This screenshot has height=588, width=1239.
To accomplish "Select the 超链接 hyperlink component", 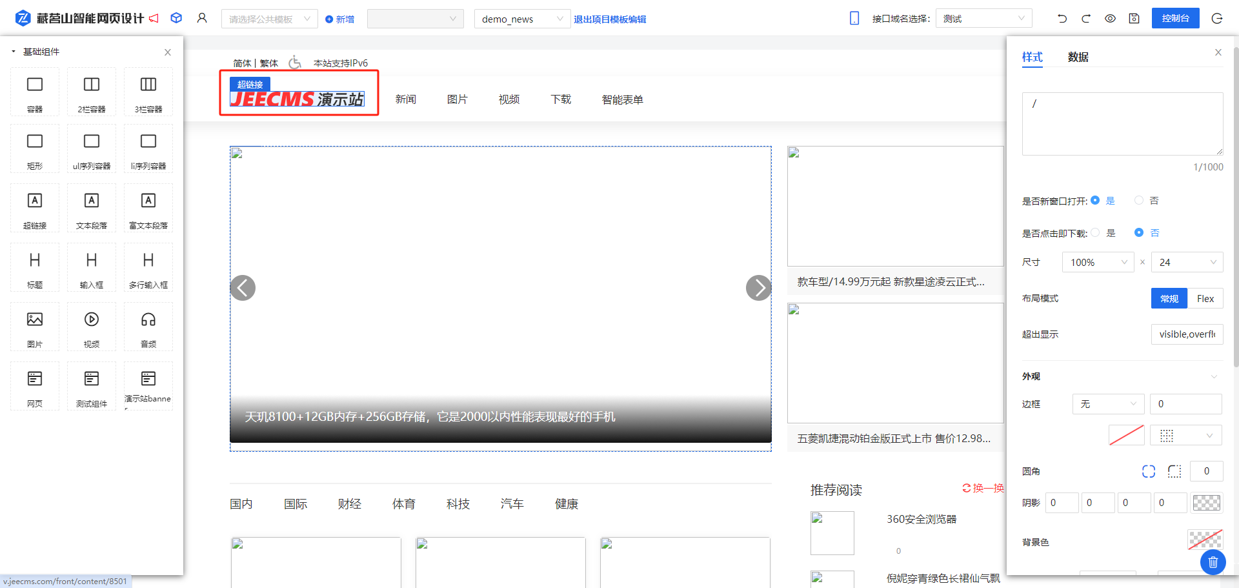I will 35,208.
